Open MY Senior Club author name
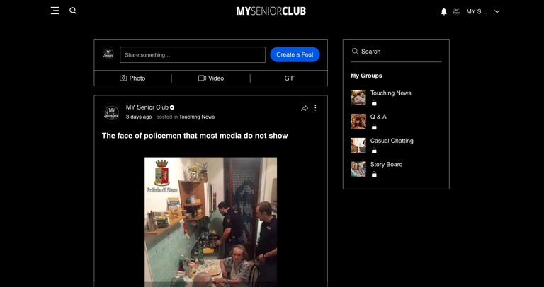The image size is (544, 287). point(147,107)
